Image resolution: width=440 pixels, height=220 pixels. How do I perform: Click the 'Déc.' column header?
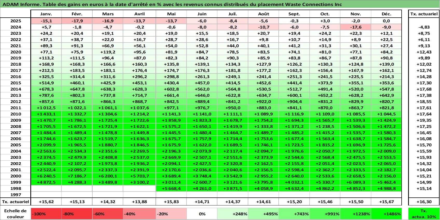(386, 14)
